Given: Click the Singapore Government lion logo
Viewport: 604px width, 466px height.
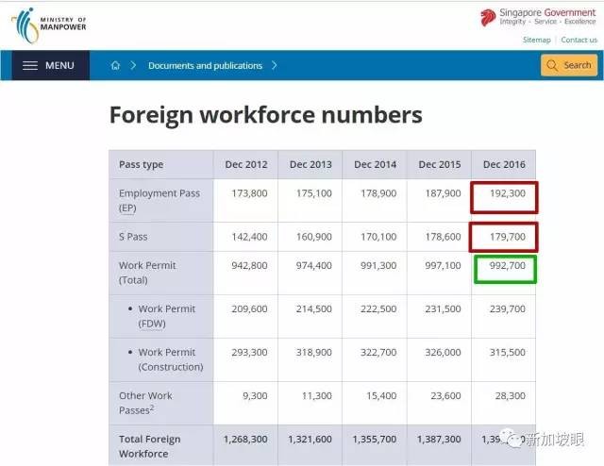Looking at the screenshot, I should coord(488,17).
